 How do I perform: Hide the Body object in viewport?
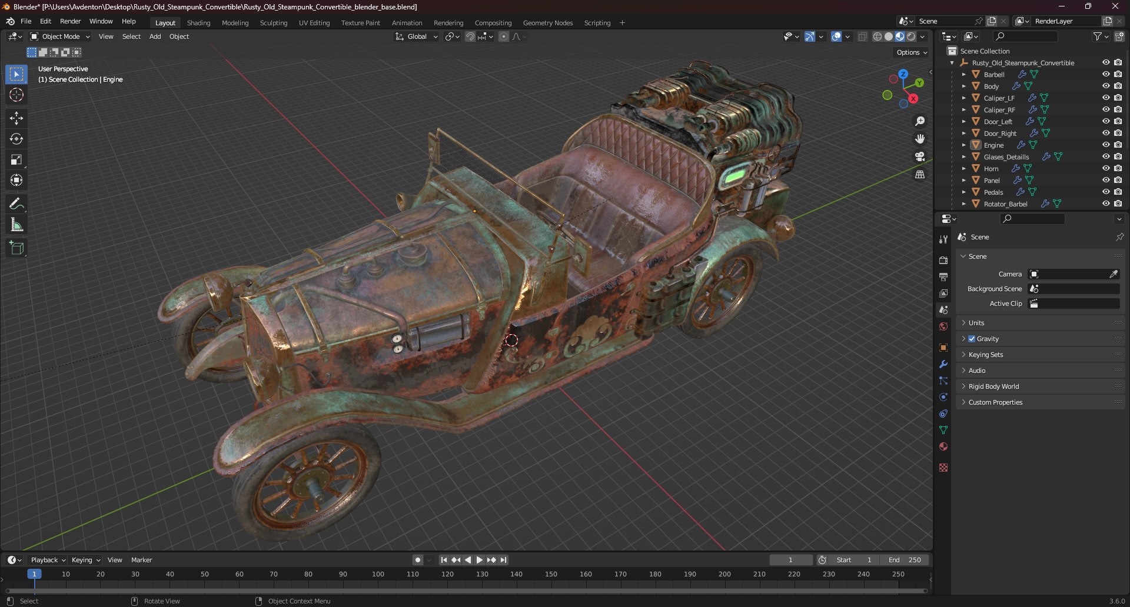1106,86
